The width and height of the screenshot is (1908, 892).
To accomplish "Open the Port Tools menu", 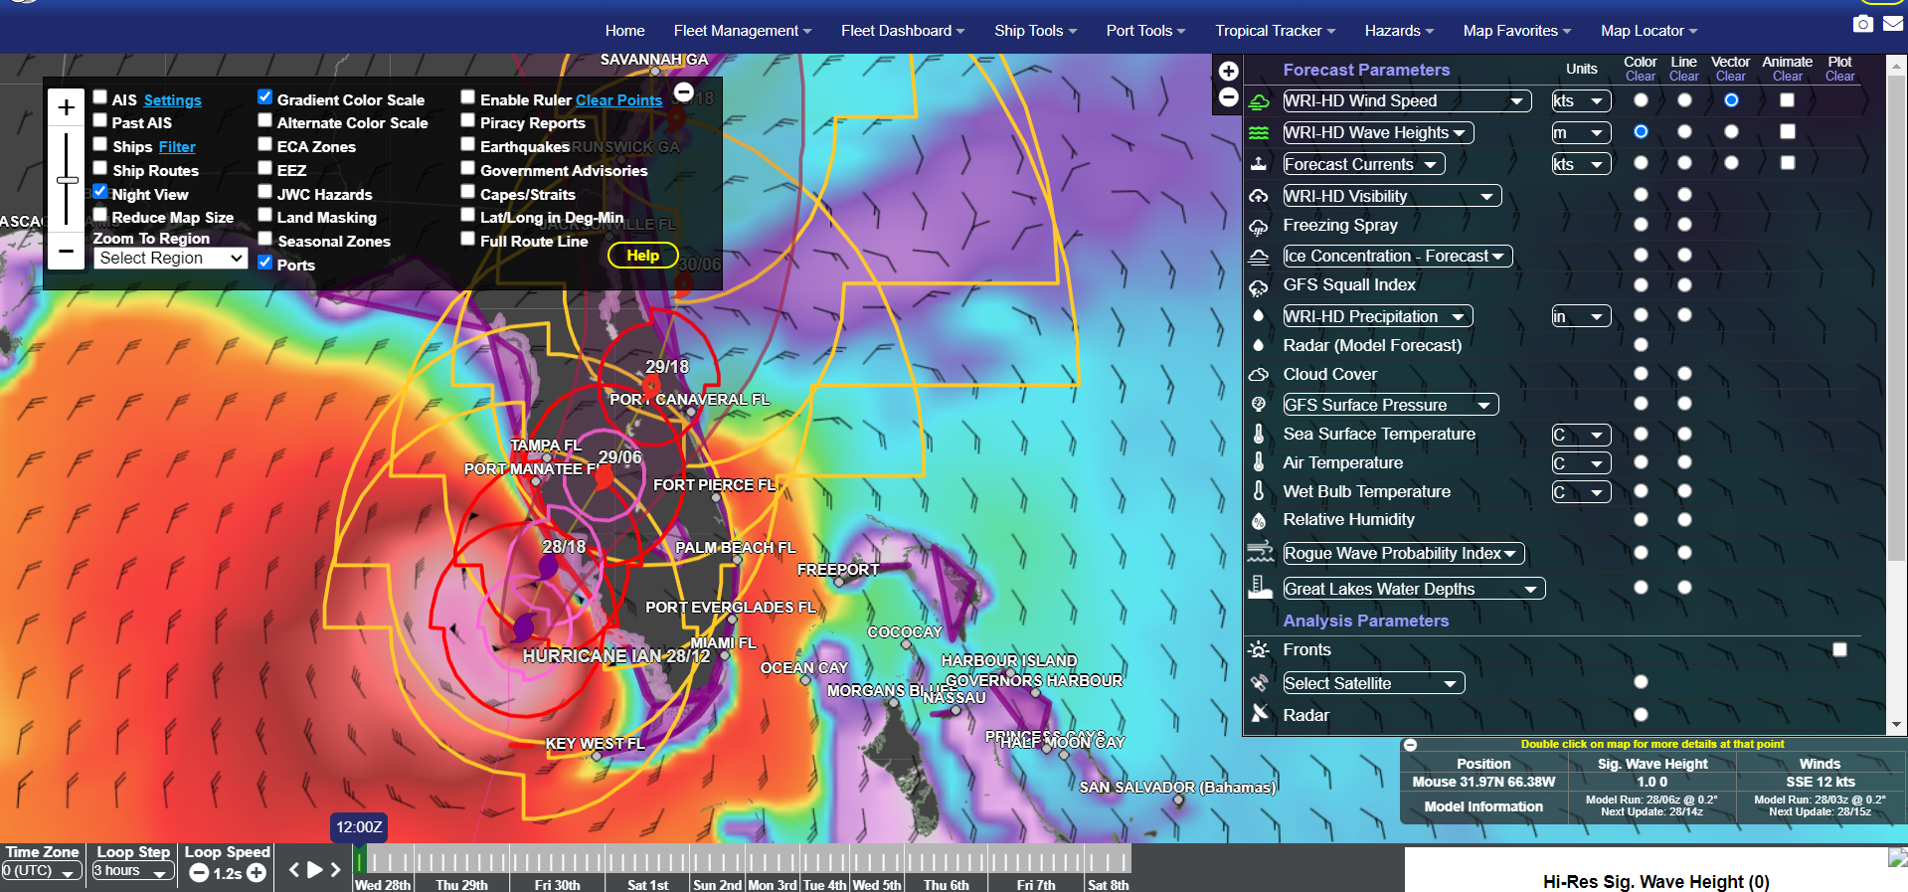I will (x=1145, y=31).
